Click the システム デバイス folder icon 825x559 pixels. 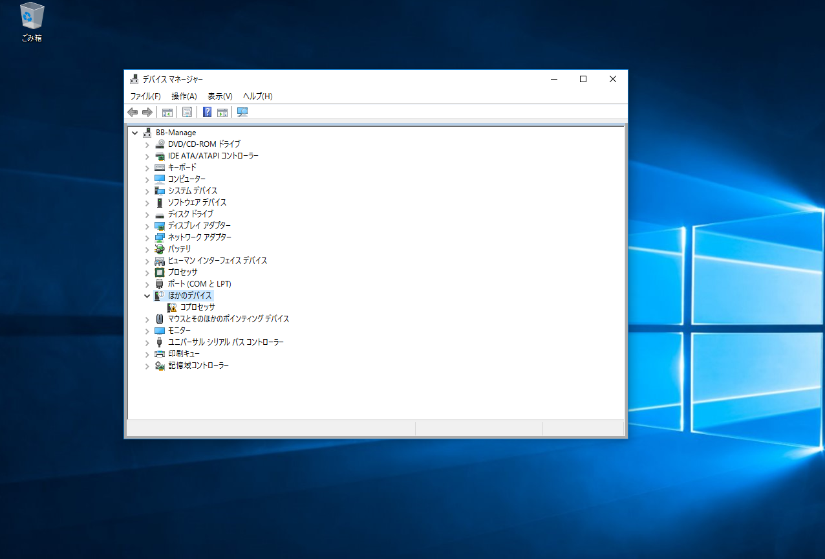[x=160, y=191]
